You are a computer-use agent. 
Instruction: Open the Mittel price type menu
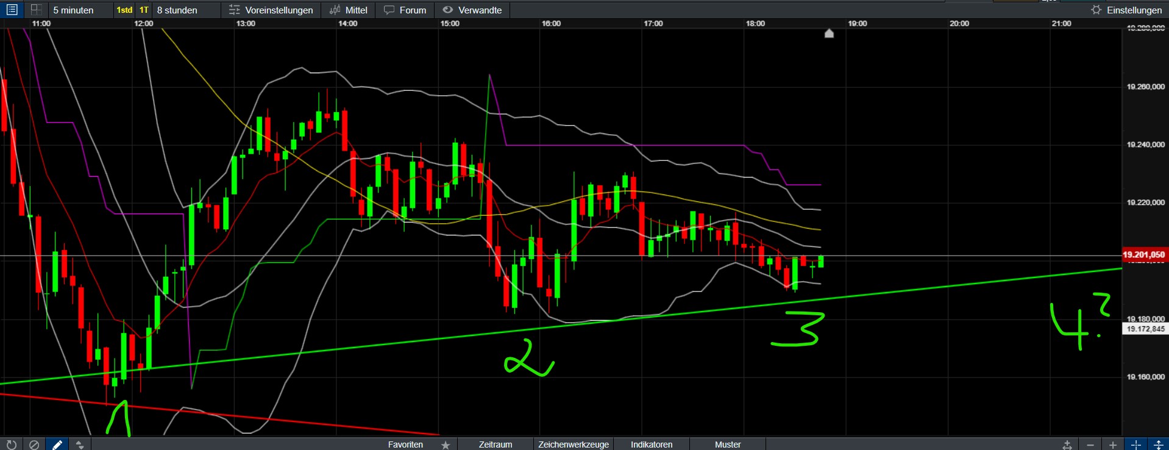click(x=349, y=10)
